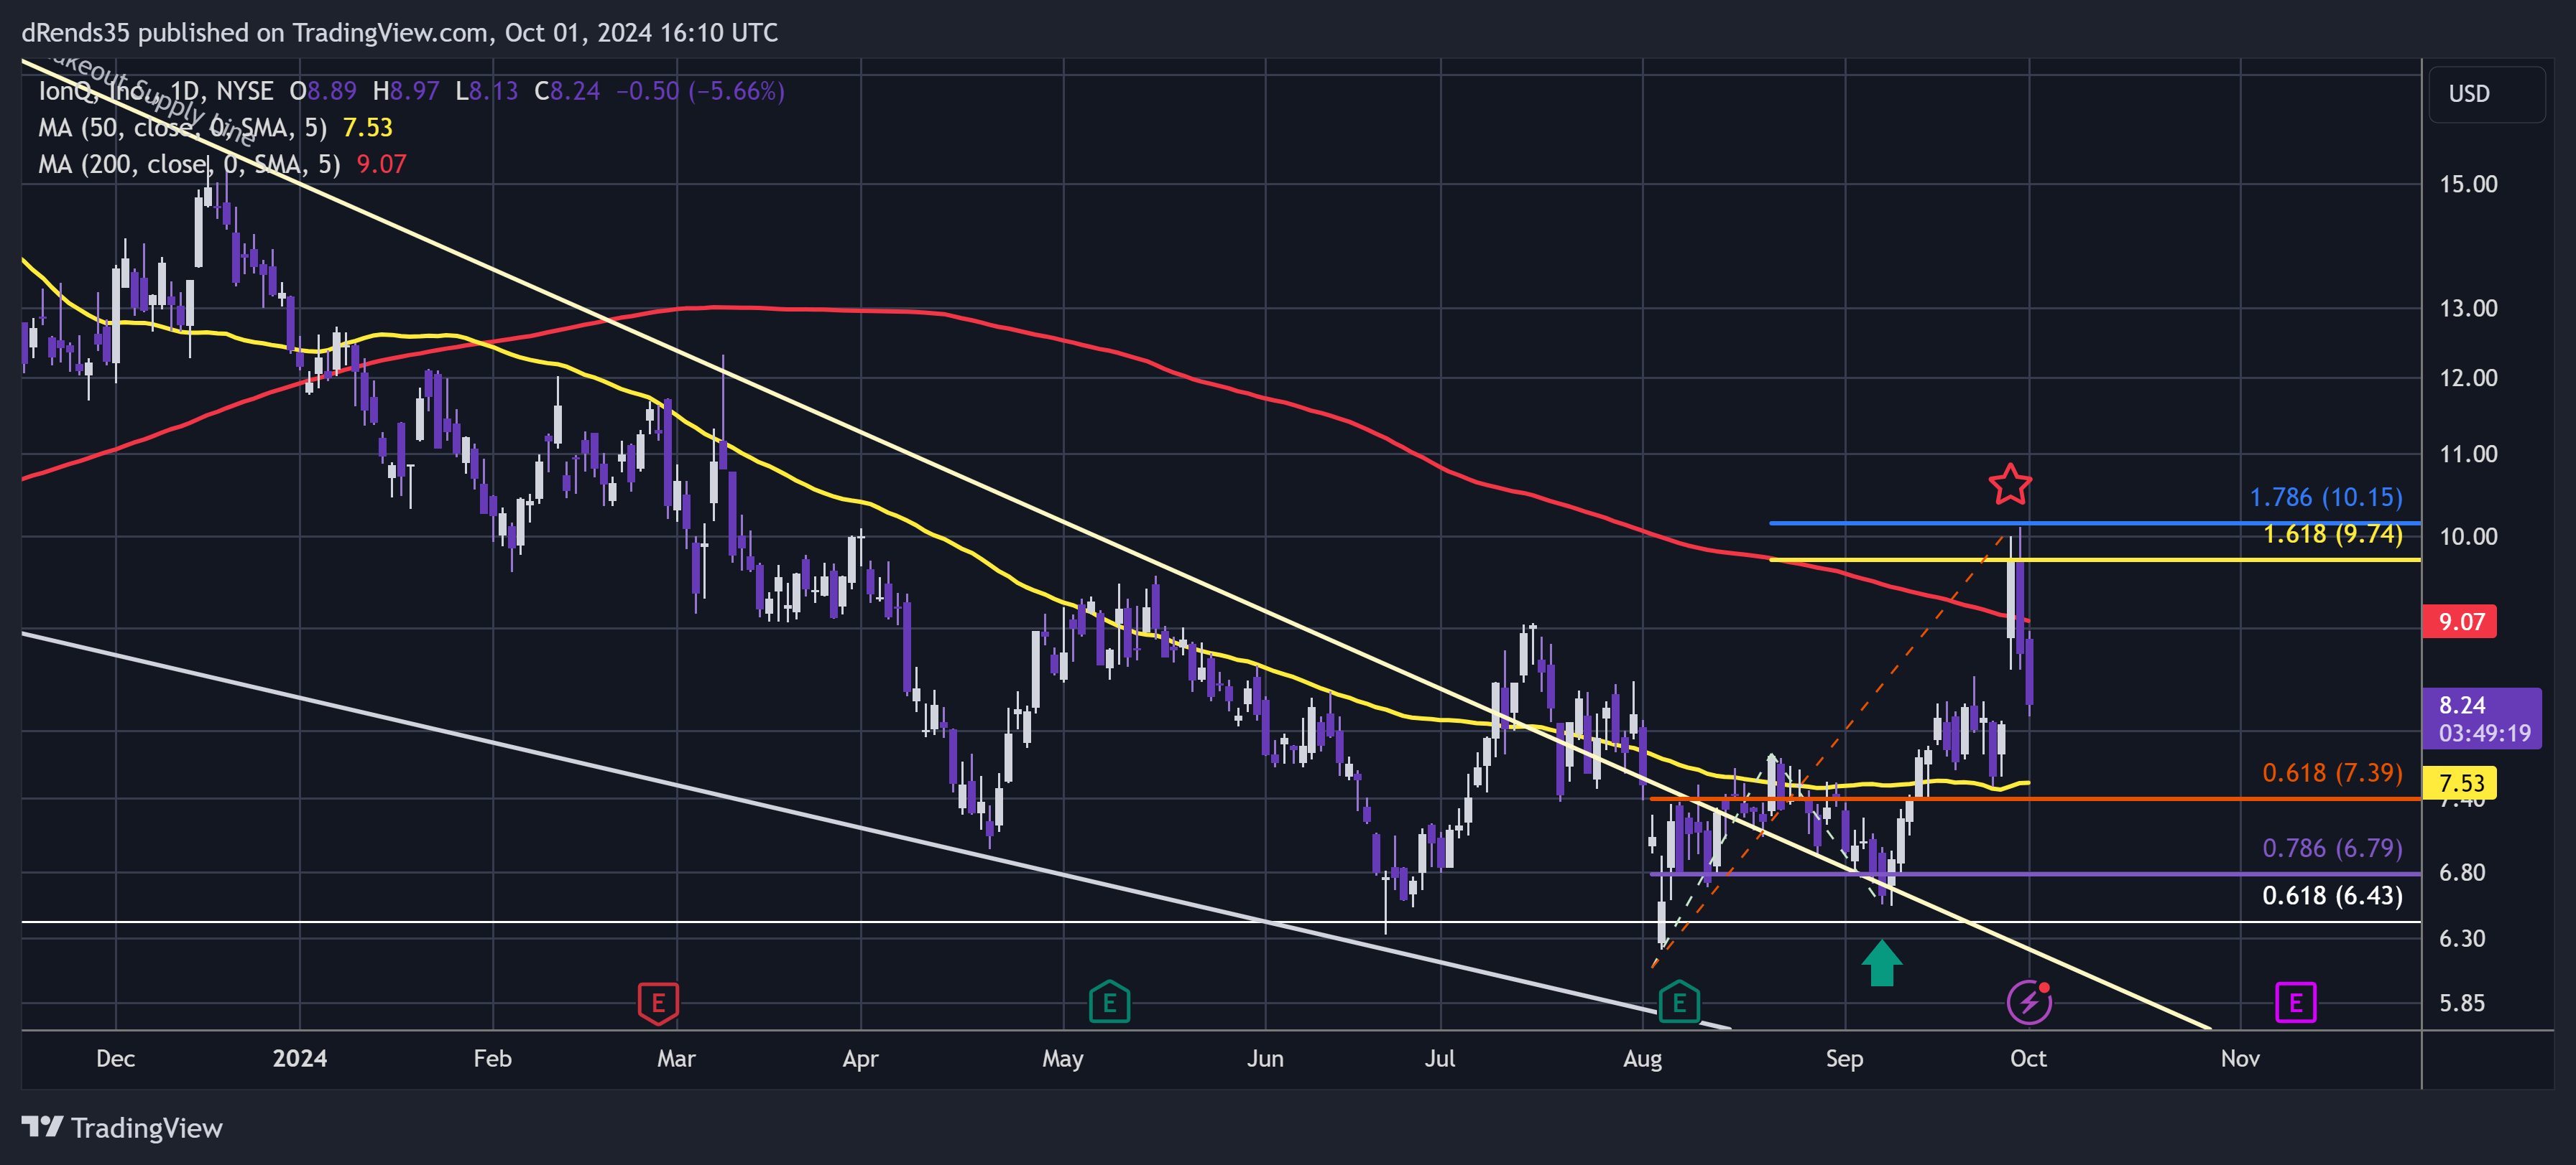Image resolution: width=2576 pixels, height=1165 pixels.
Task: Click the 2024 label on time axis
Action: (x=300, y=1059)
